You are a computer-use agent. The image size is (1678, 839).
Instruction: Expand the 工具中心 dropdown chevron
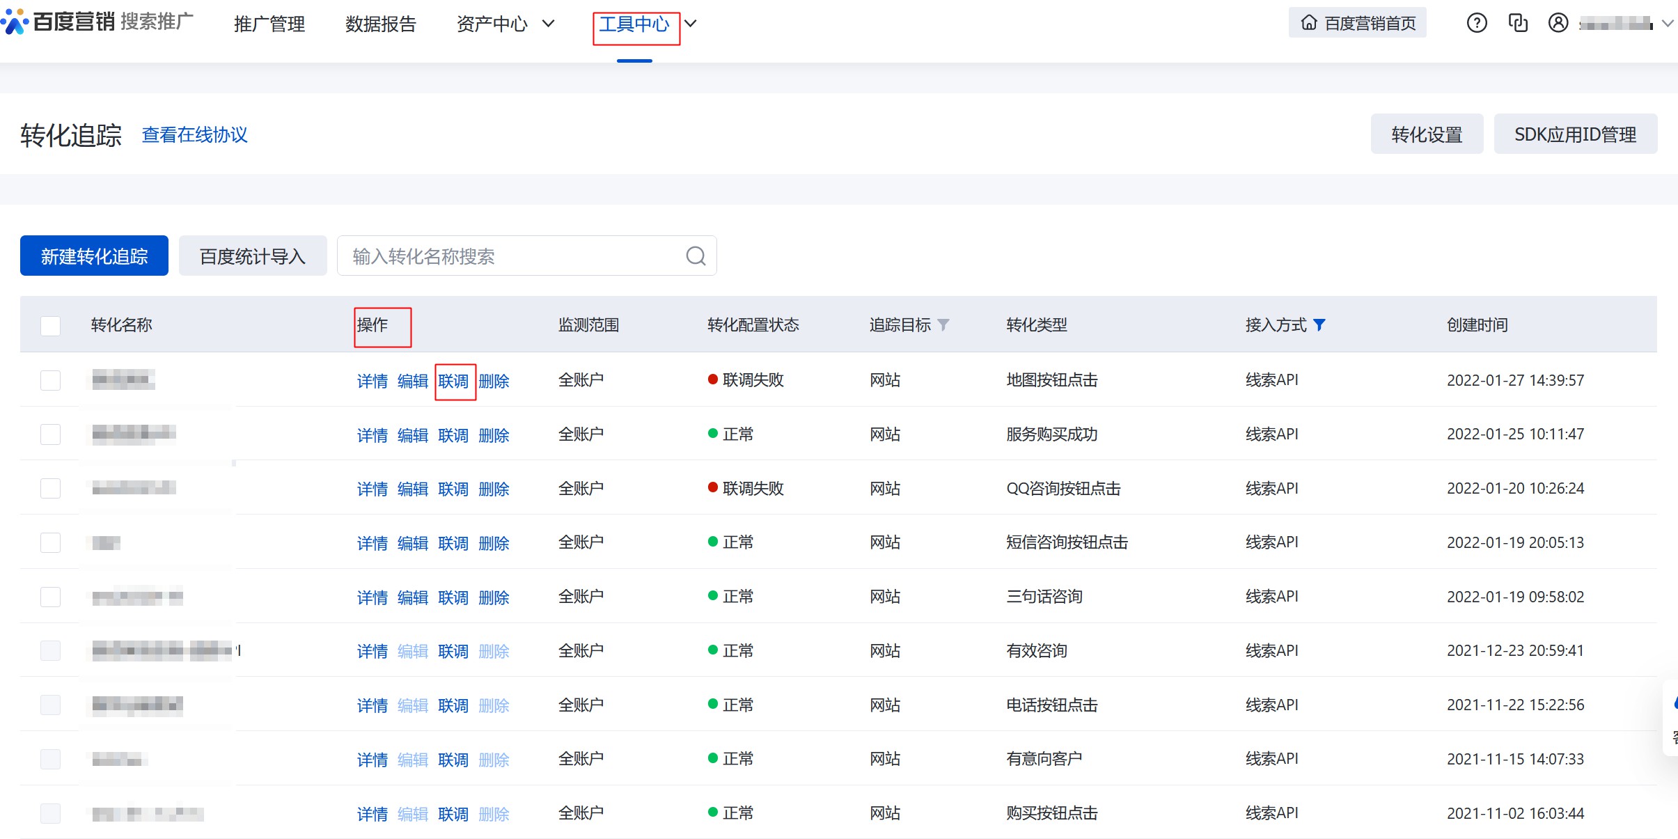pos(690,24)
